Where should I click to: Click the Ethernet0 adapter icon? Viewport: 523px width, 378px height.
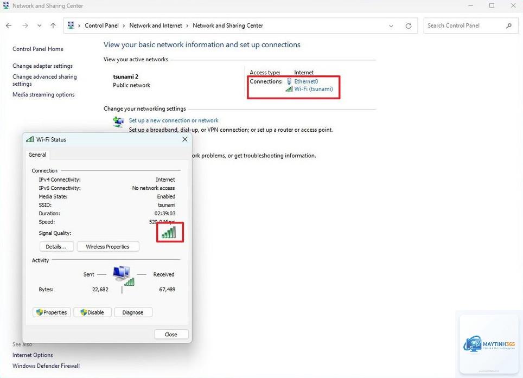click(x=289, y=81)
